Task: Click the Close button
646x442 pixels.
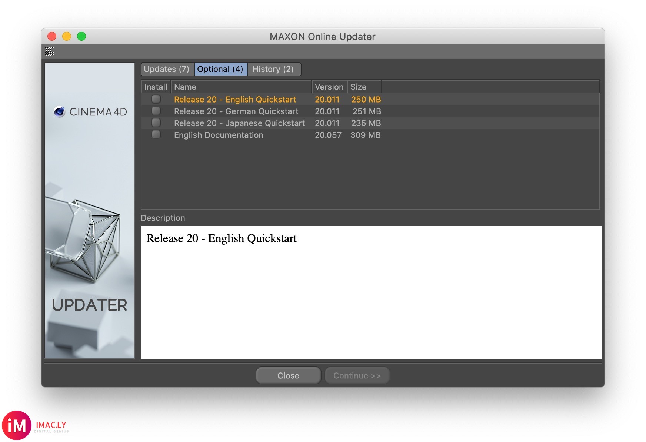Action: (x=288, y=375)
